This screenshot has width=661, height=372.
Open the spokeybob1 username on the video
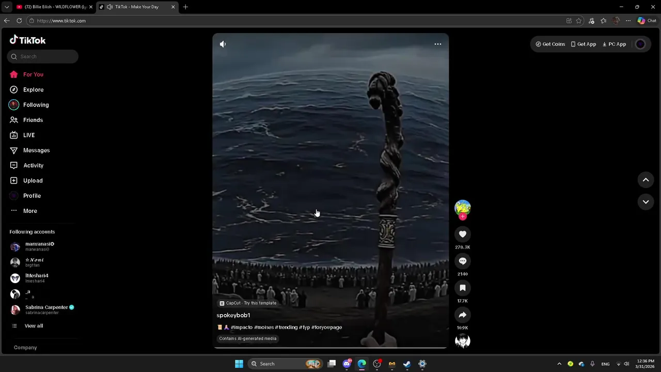click(233, 315)
